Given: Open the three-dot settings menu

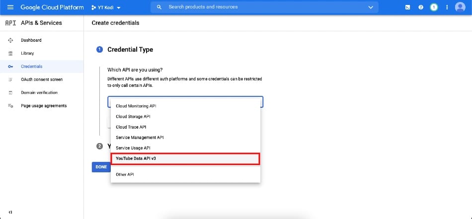Looking at the screenshot, I should coord(447,7).
